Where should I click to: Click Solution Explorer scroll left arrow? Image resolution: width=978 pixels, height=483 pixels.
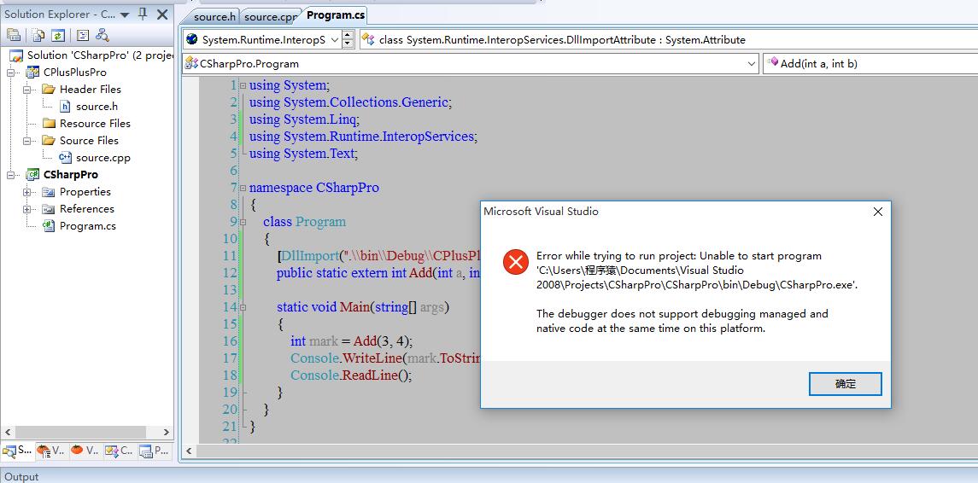tap(8, 432)
